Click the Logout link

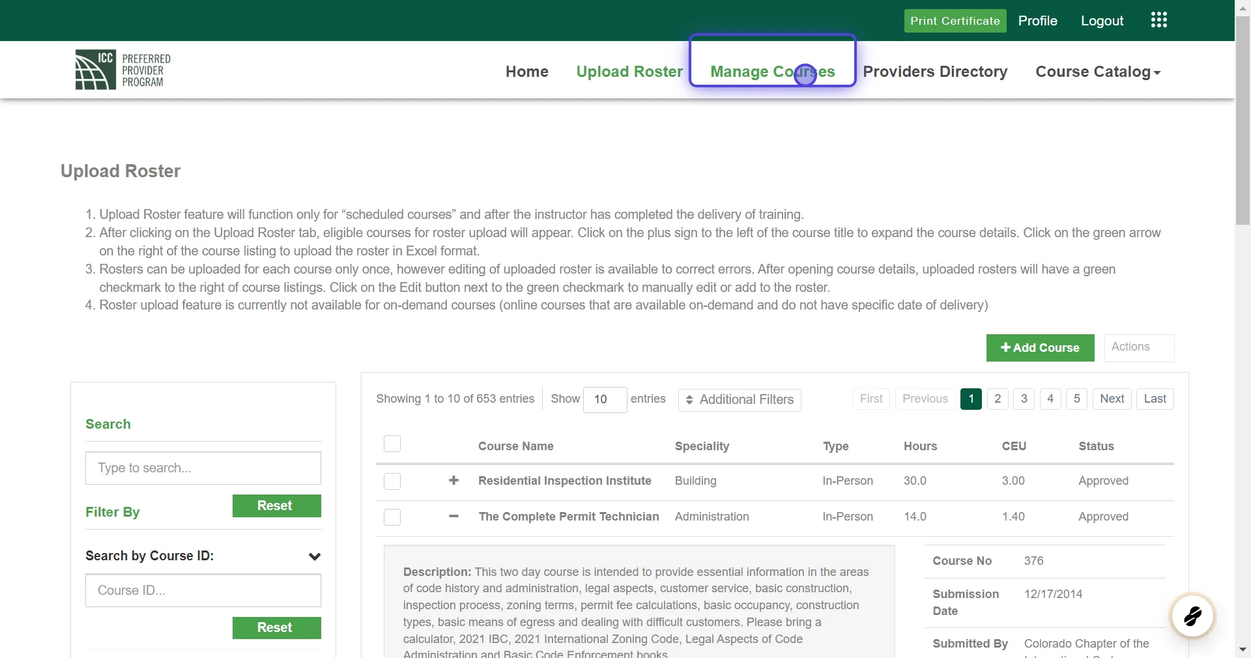coord(1102,20)
